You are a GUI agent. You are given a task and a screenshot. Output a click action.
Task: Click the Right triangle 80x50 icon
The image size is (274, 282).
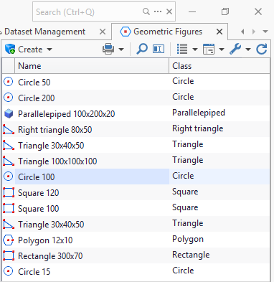pos(9,129)
